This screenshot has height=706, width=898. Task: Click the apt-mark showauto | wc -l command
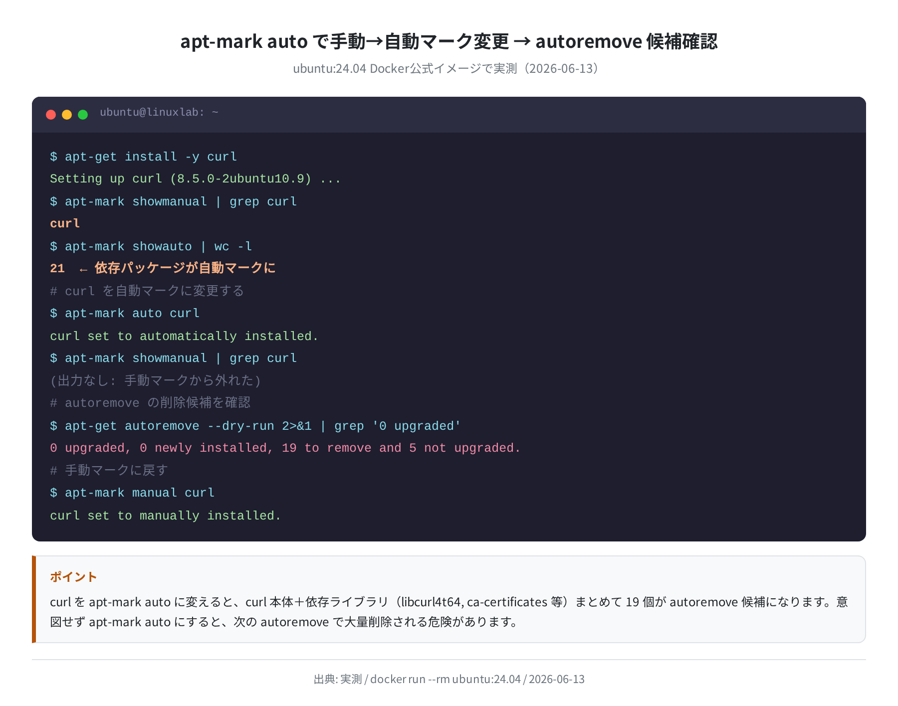coord(151,246)
